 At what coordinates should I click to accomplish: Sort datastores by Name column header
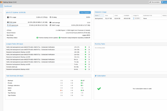click(99, 15)
